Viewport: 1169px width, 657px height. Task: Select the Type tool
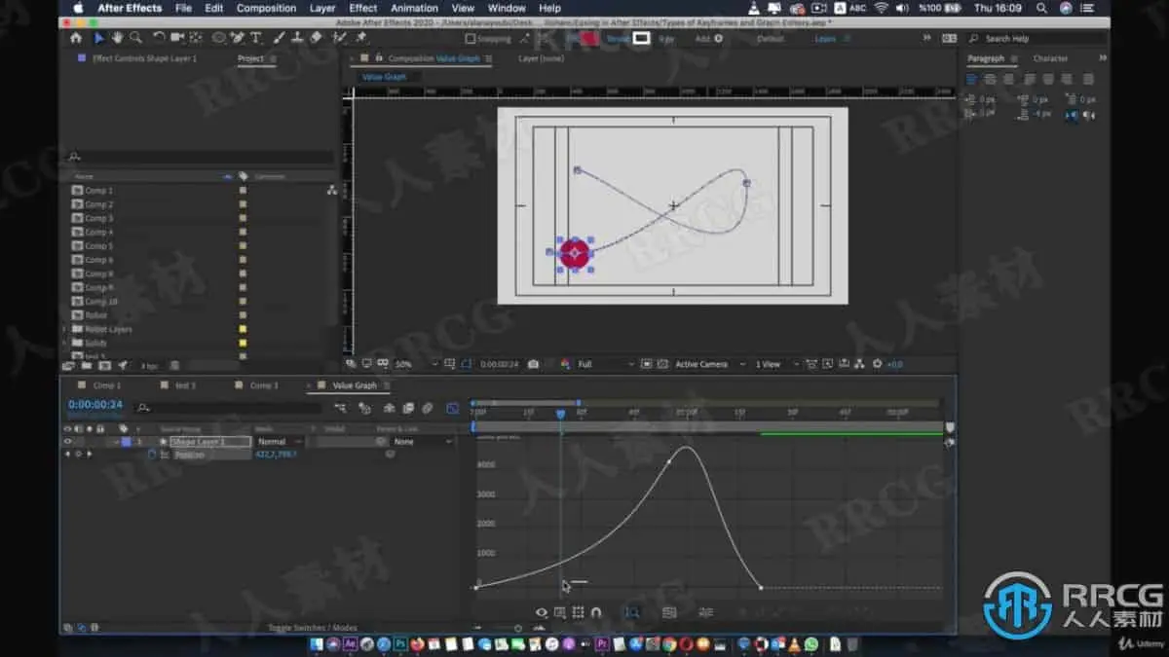(256, 38)
